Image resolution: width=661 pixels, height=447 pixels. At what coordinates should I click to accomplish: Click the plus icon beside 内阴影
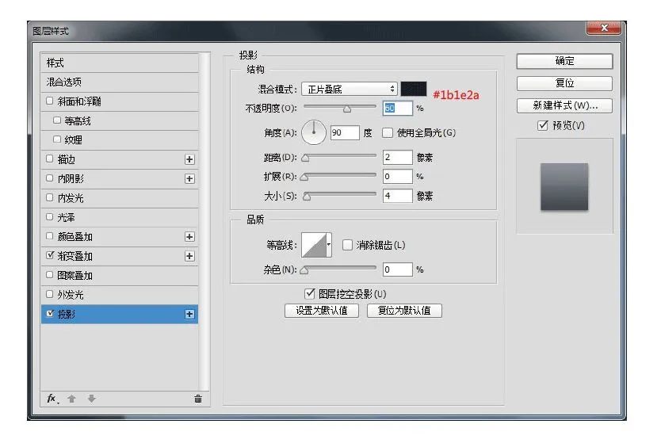(x=189, y=179)
